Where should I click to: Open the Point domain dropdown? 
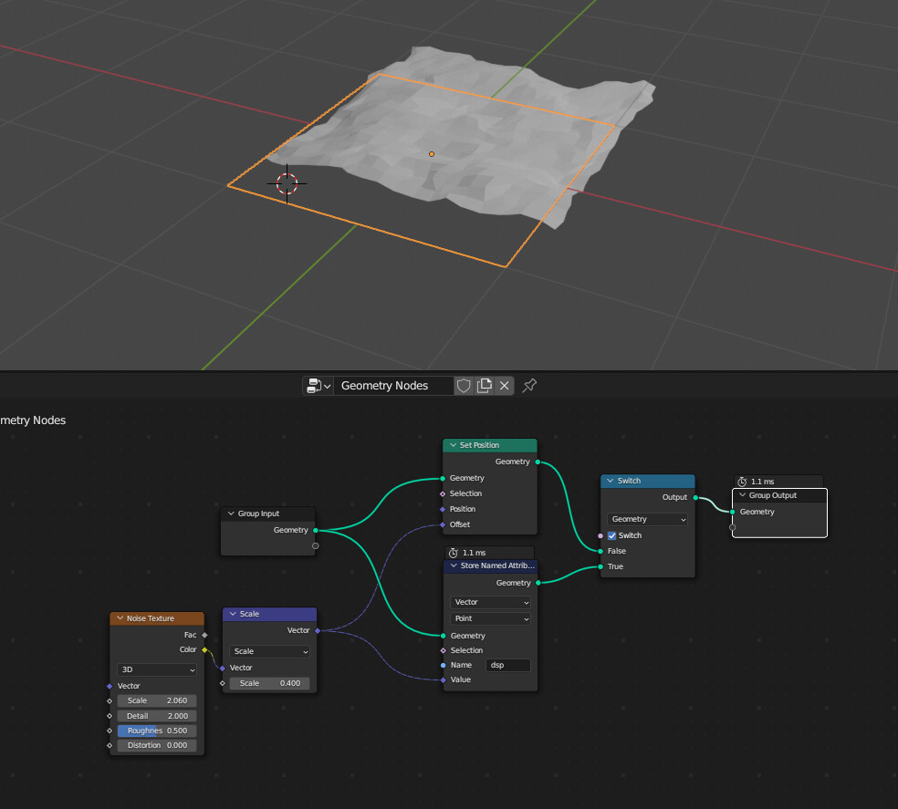pos(491,619)
